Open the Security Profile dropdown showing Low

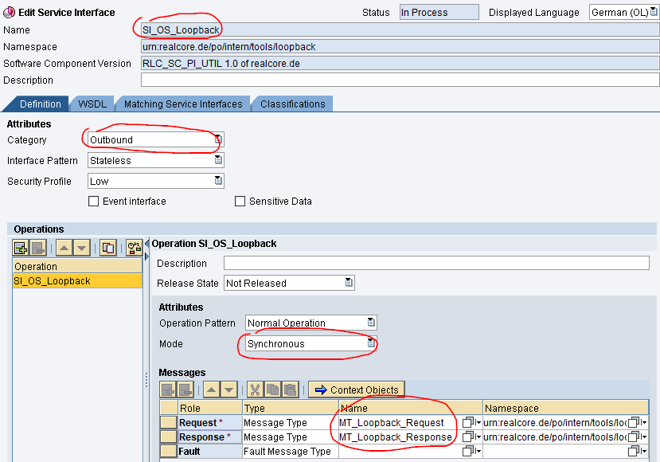[218, 181]
